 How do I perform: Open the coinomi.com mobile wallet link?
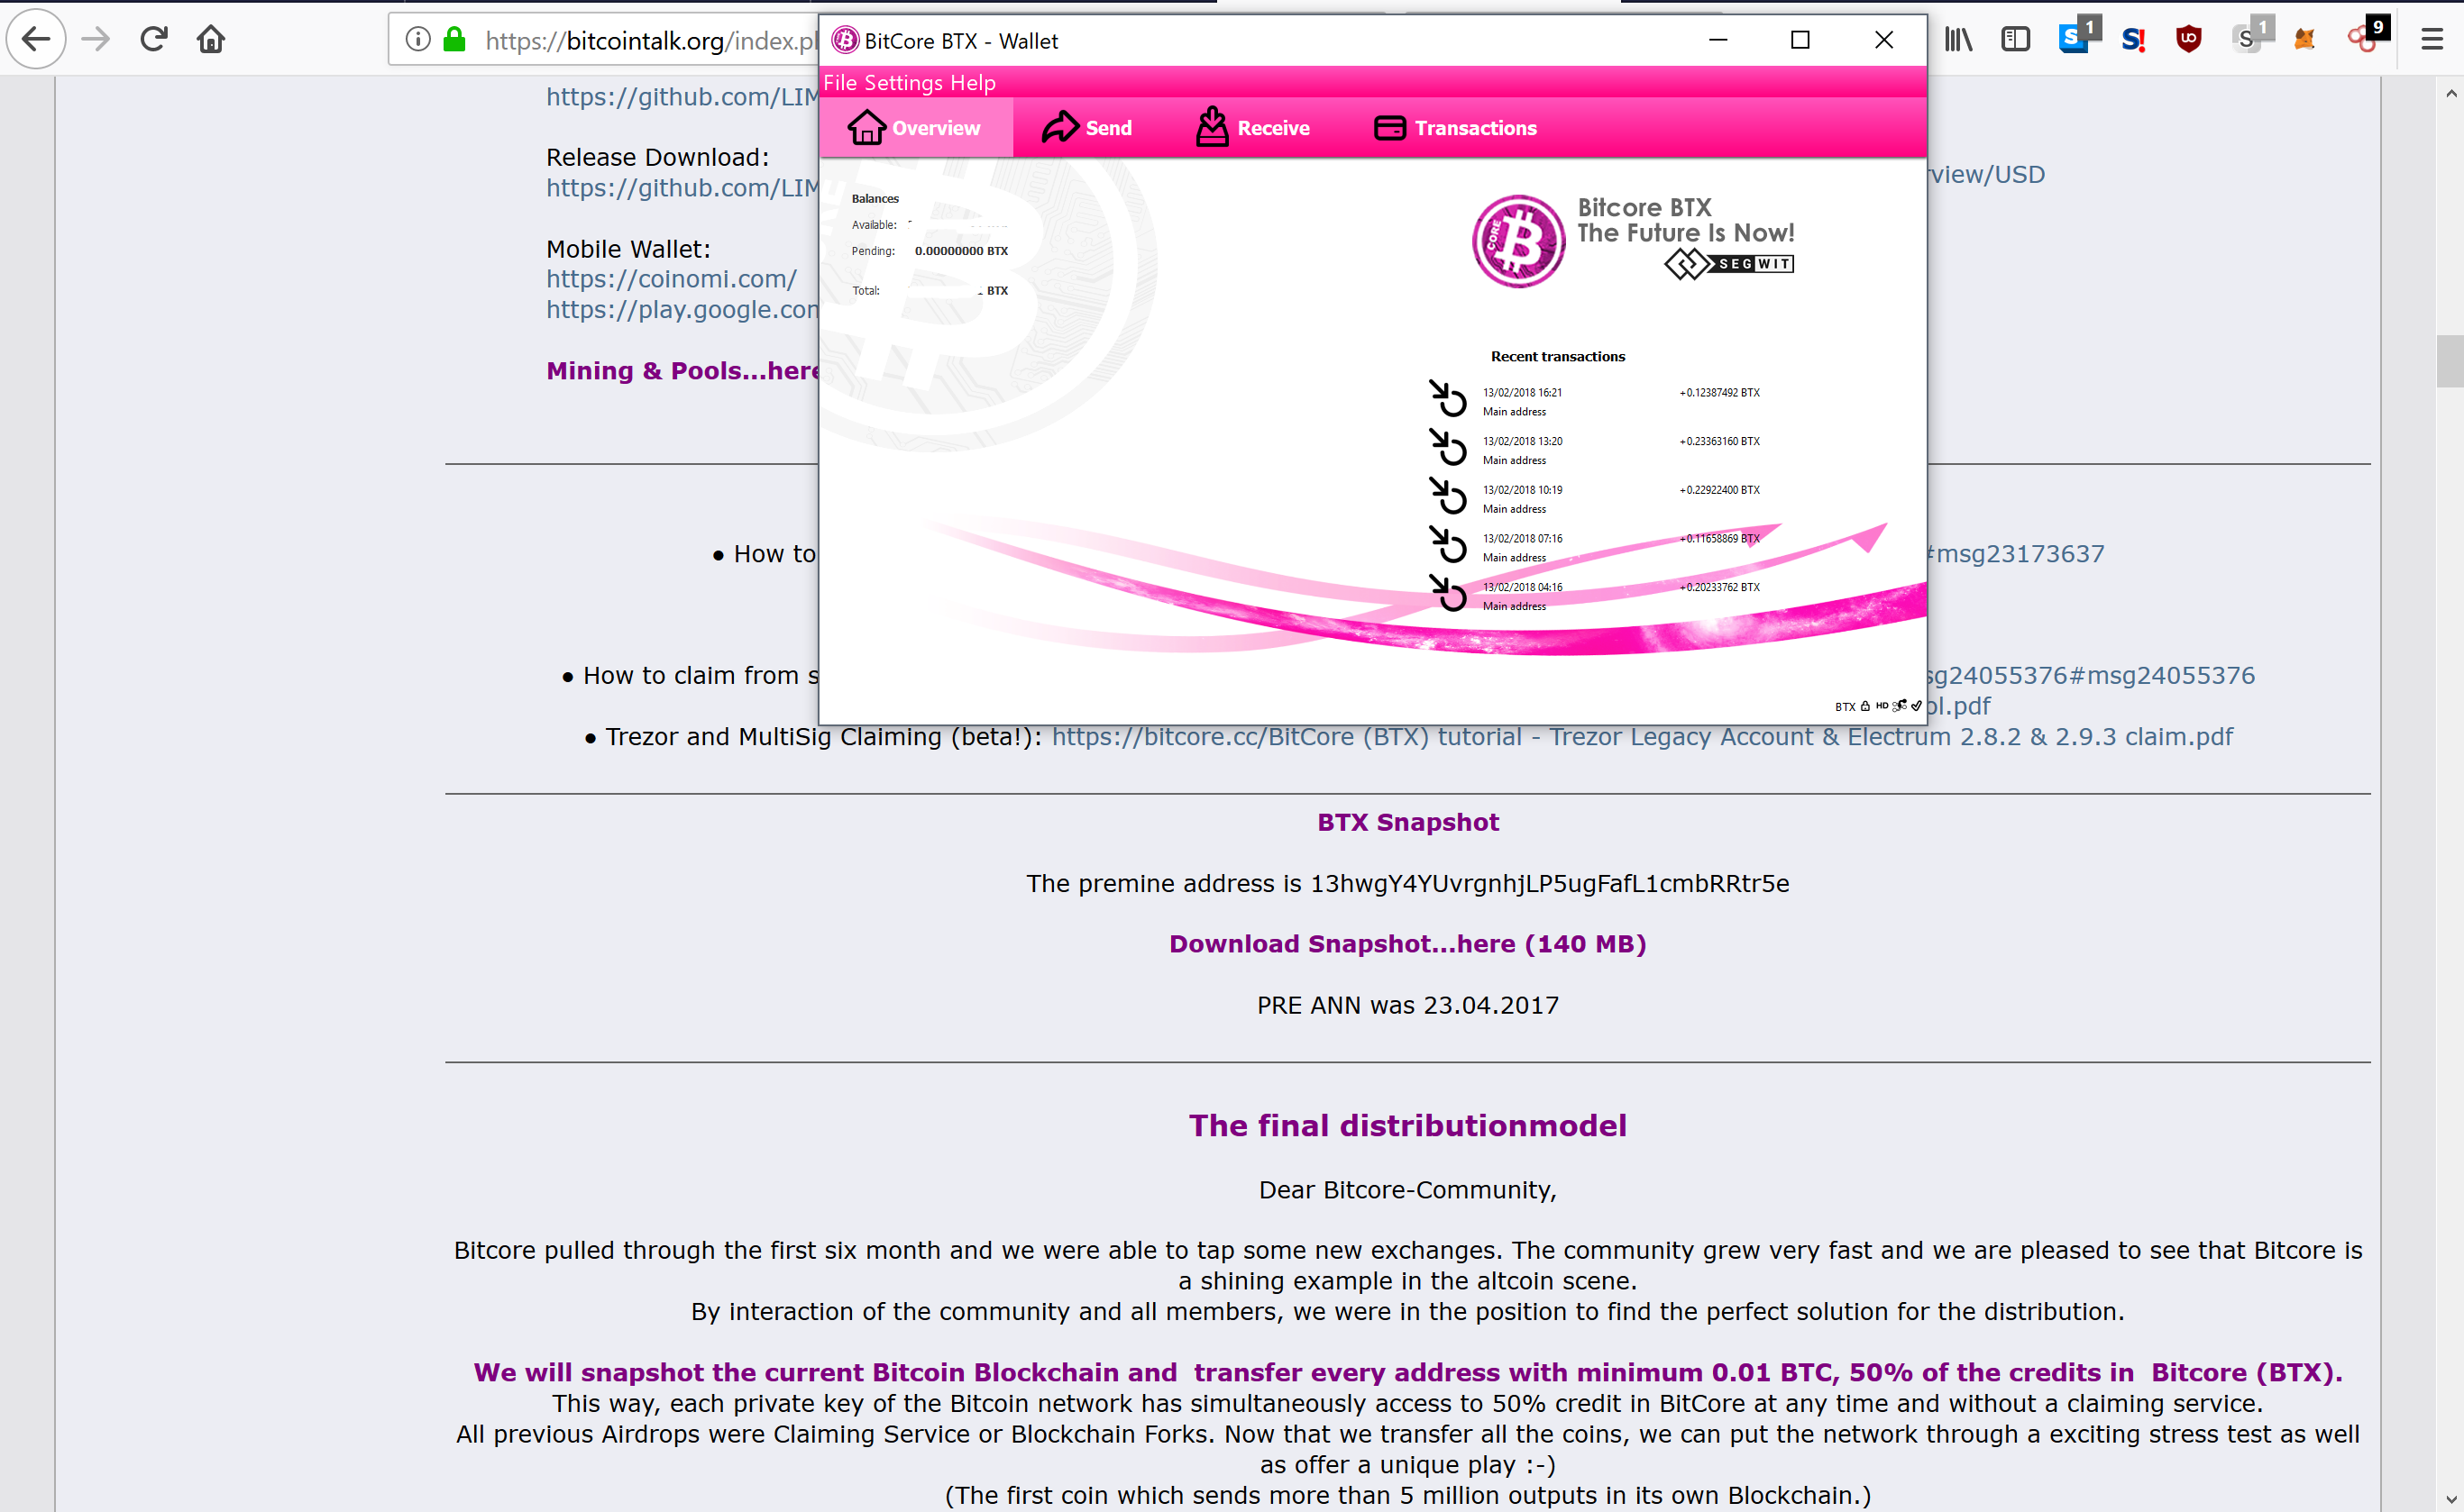coord(672,279)
